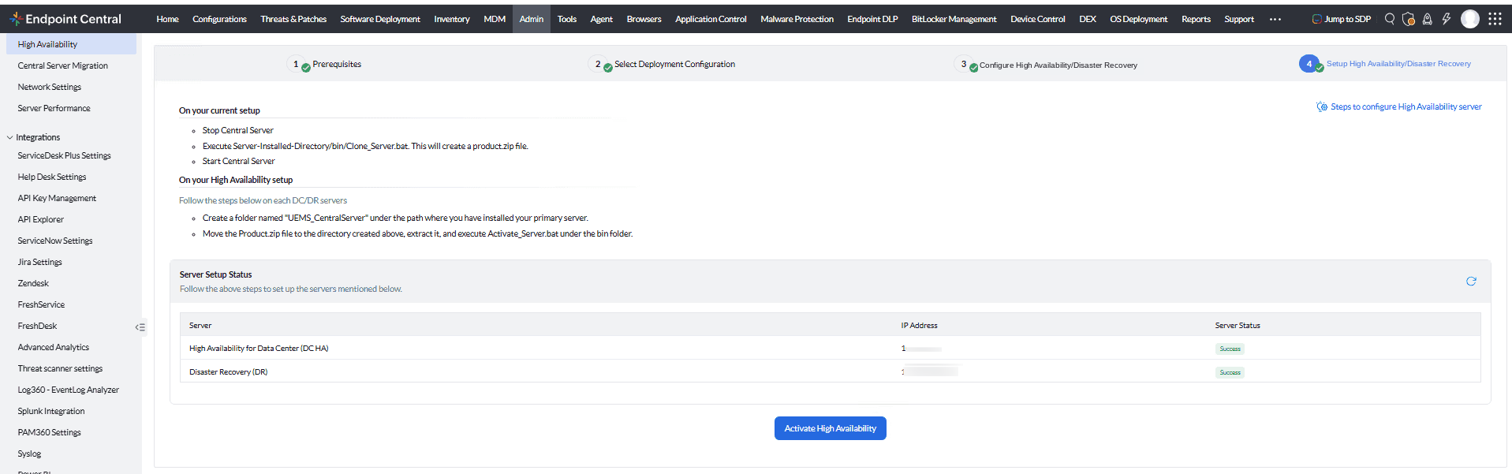Open Central Server Migration

point(63,65)
